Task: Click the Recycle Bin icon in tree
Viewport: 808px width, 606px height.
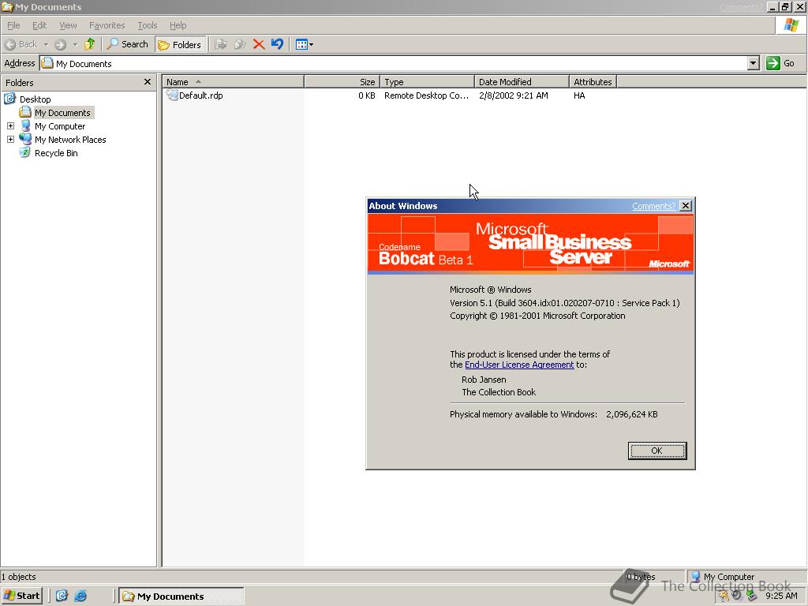Action: pyautogui.click(x=24, y=152)
